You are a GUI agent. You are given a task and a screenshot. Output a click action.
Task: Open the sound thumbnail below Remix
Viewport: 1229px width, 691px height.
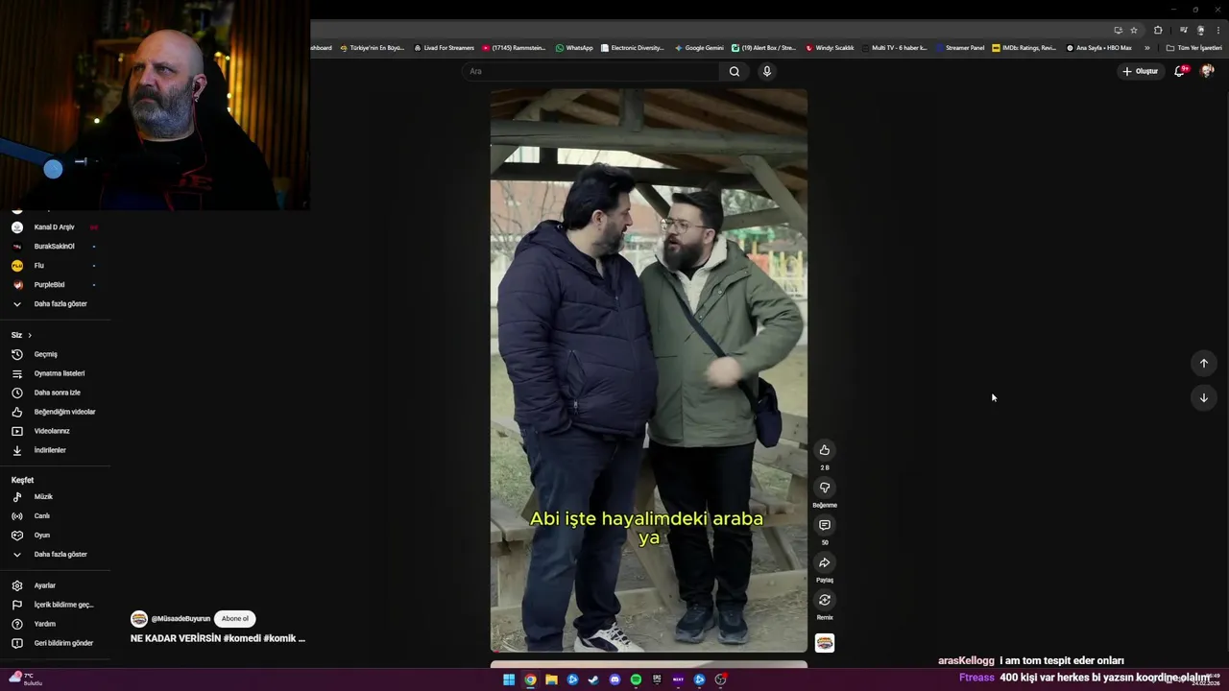point(824,643)
